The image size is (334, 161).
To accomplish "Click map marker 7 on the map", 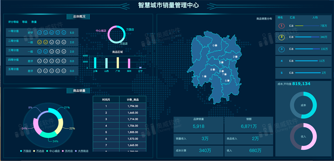I will tap(225, 74).
